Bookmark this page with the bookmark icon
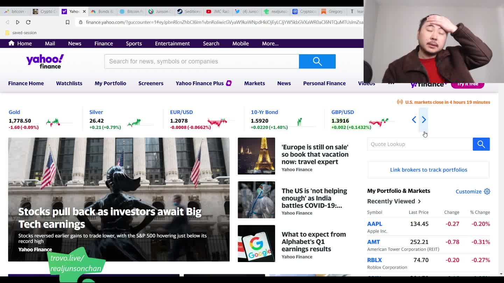 pos(68,22)
